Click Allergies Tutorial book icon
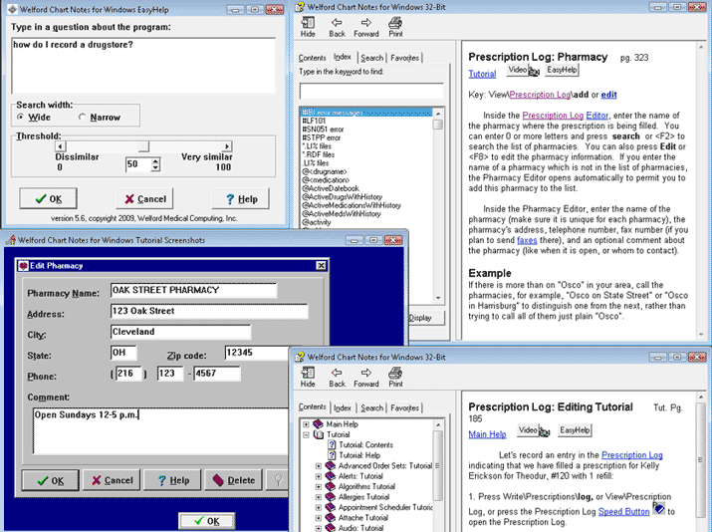The image size is (712, 532). point(331,497)
